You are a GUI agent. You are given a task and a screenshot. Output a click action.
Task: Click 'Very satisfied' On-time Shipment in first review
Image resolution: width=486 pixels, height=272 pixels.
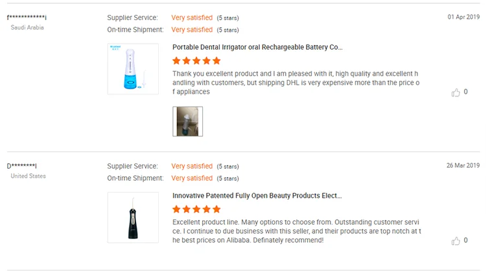(x=192, y=30)
